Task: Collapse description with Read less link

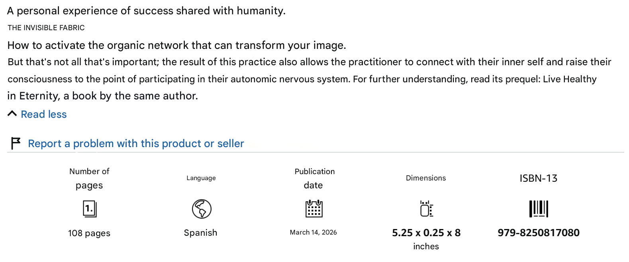Action: pyautogui.click(x=44, y=115)
